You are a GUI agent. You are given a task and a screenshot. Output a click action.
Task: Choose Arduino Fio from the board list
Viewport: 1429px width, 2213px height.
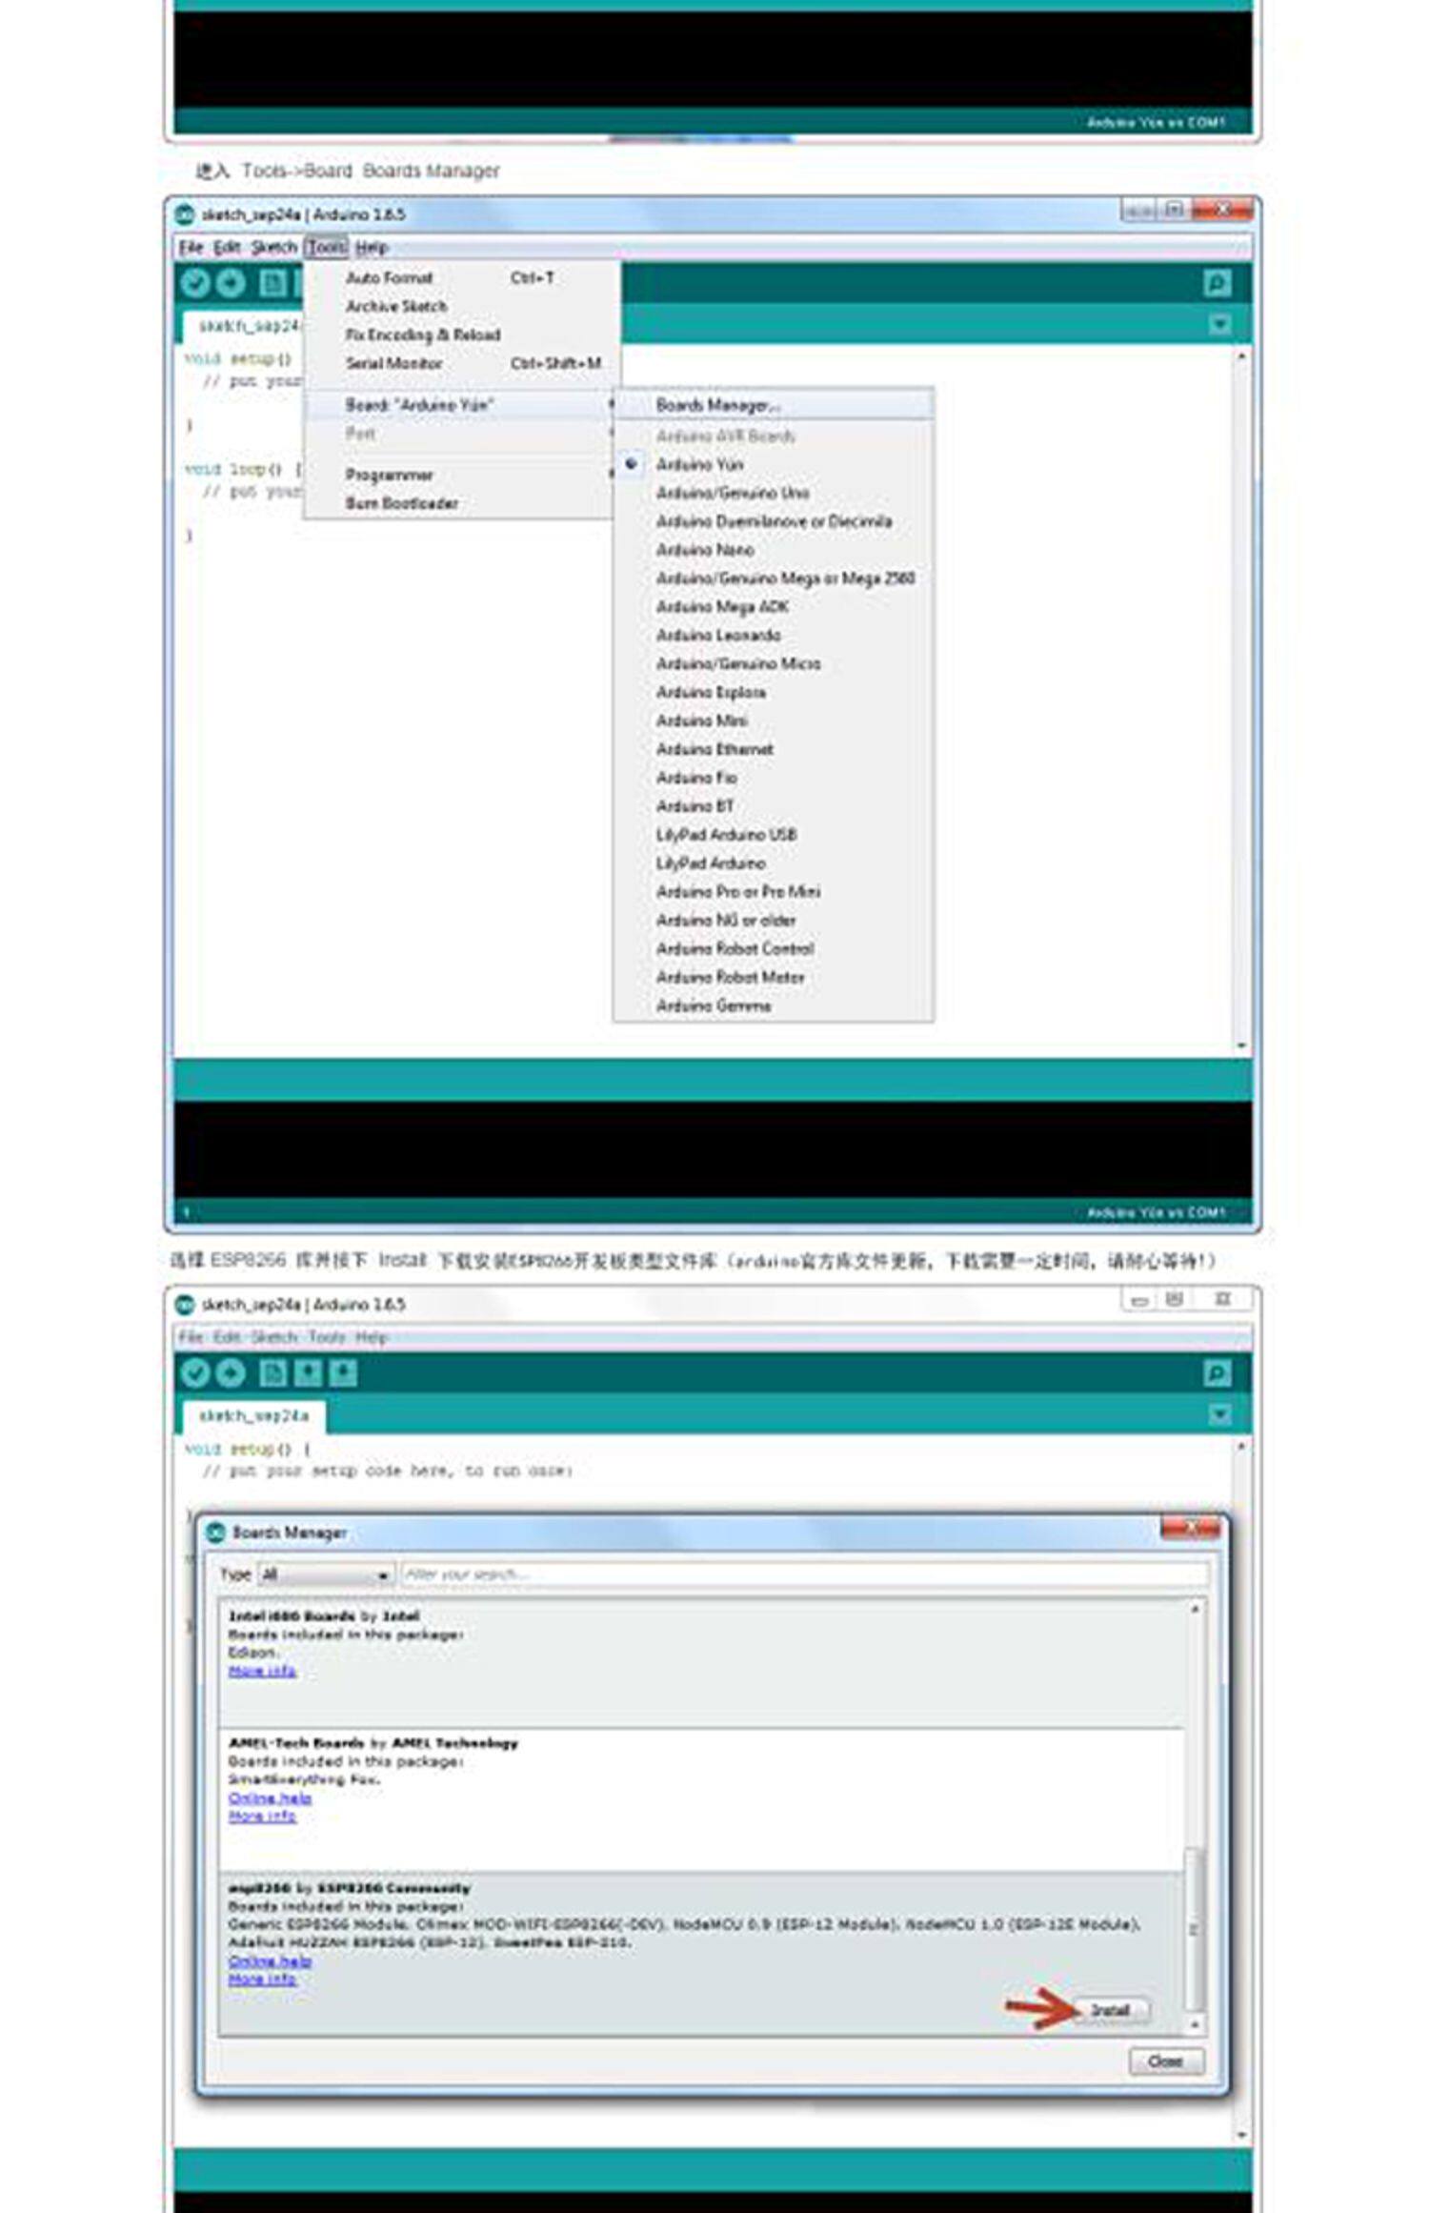(x=696, y=779)
